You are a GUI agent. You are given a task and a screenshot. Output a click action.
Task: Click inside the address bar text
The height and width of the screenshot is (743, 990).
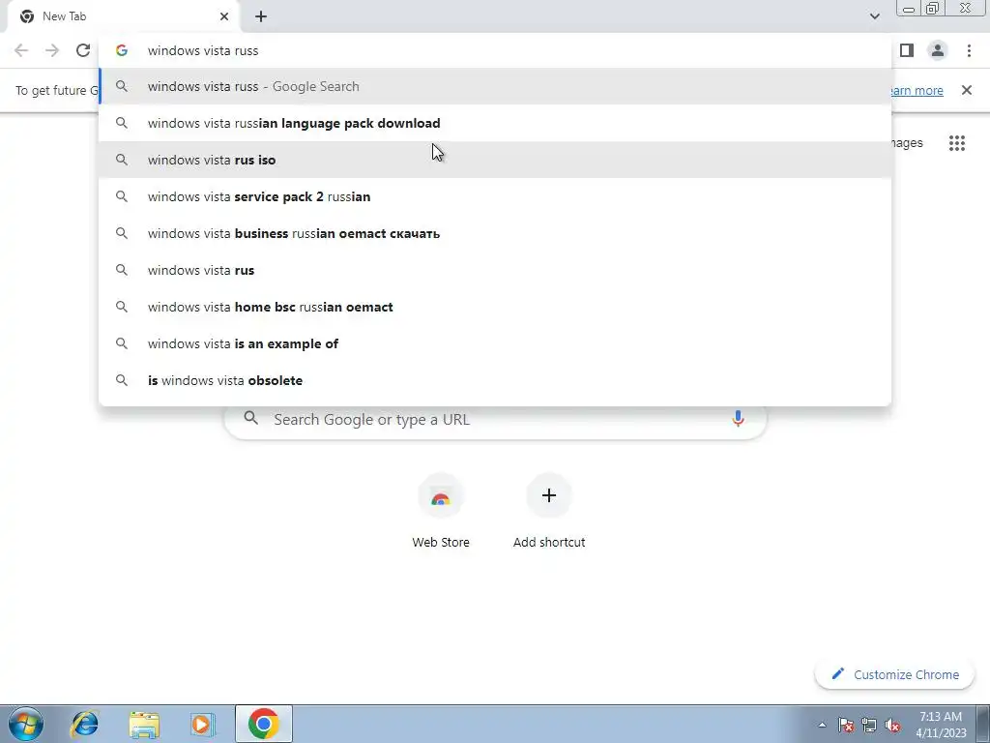203,50
